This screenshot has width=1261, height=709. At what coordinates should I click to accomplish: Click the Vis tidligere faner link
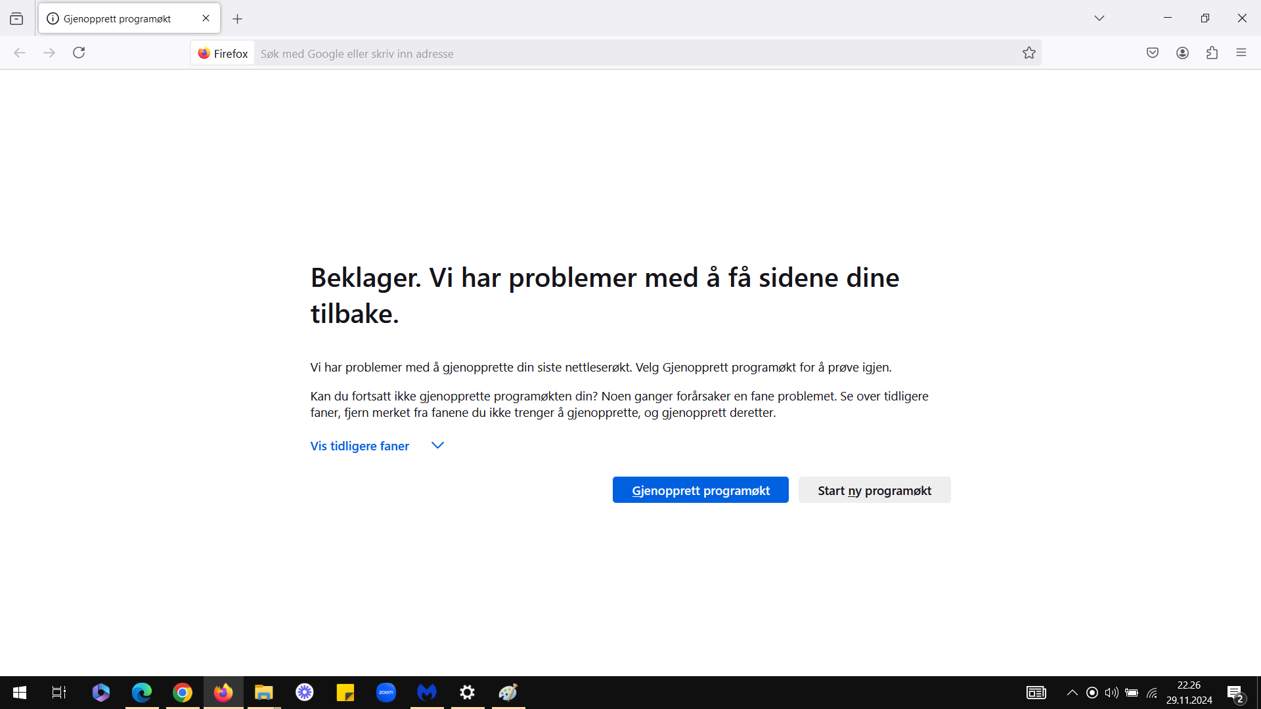pos(360,446)
